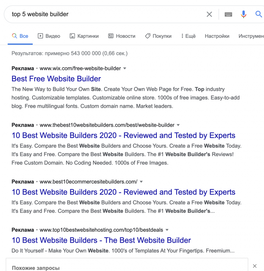This screenshot has width=264, height=271.
Task: Expand the arrow beside the thebest10websitebuilders.com URL
Action: pos(178,125)
